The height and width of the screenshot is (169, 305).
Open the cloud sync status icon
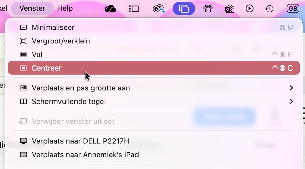pos(159,9)
